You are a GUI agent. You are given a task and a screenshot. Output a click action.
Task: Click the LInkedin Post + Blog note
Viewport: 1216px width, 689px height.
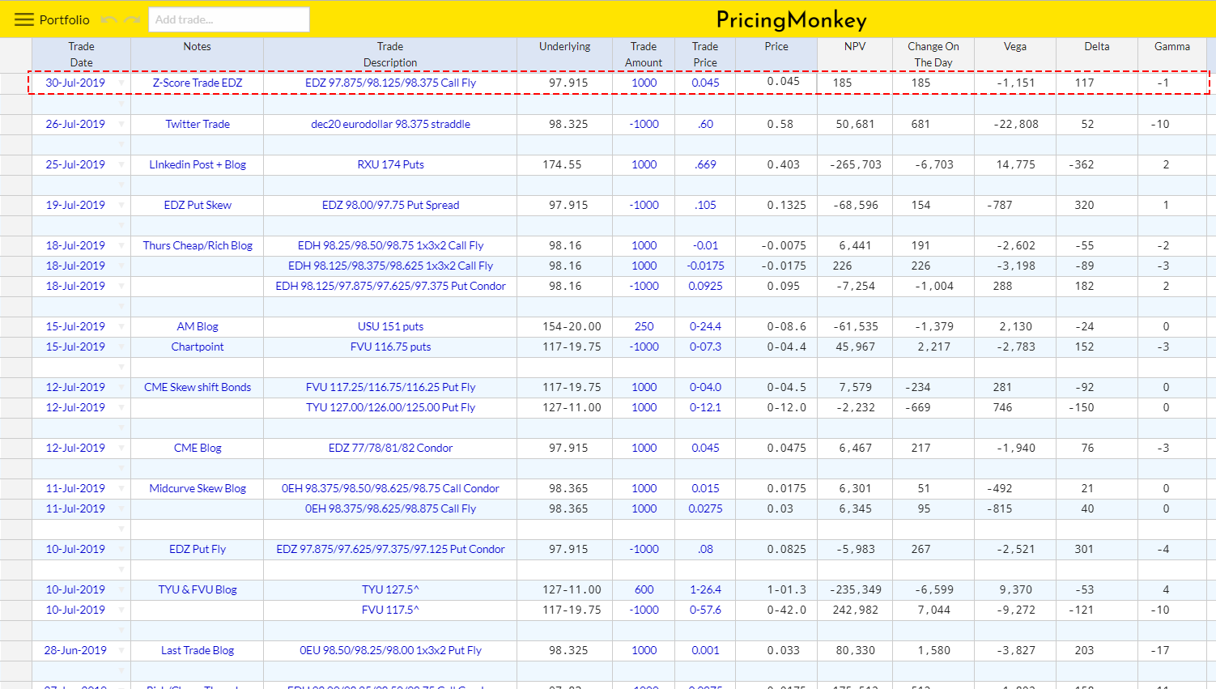198,164
